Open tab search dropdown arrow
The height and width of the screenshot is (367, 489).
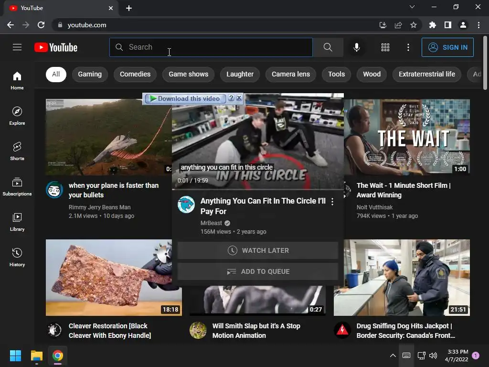click(x=412, y=7)
